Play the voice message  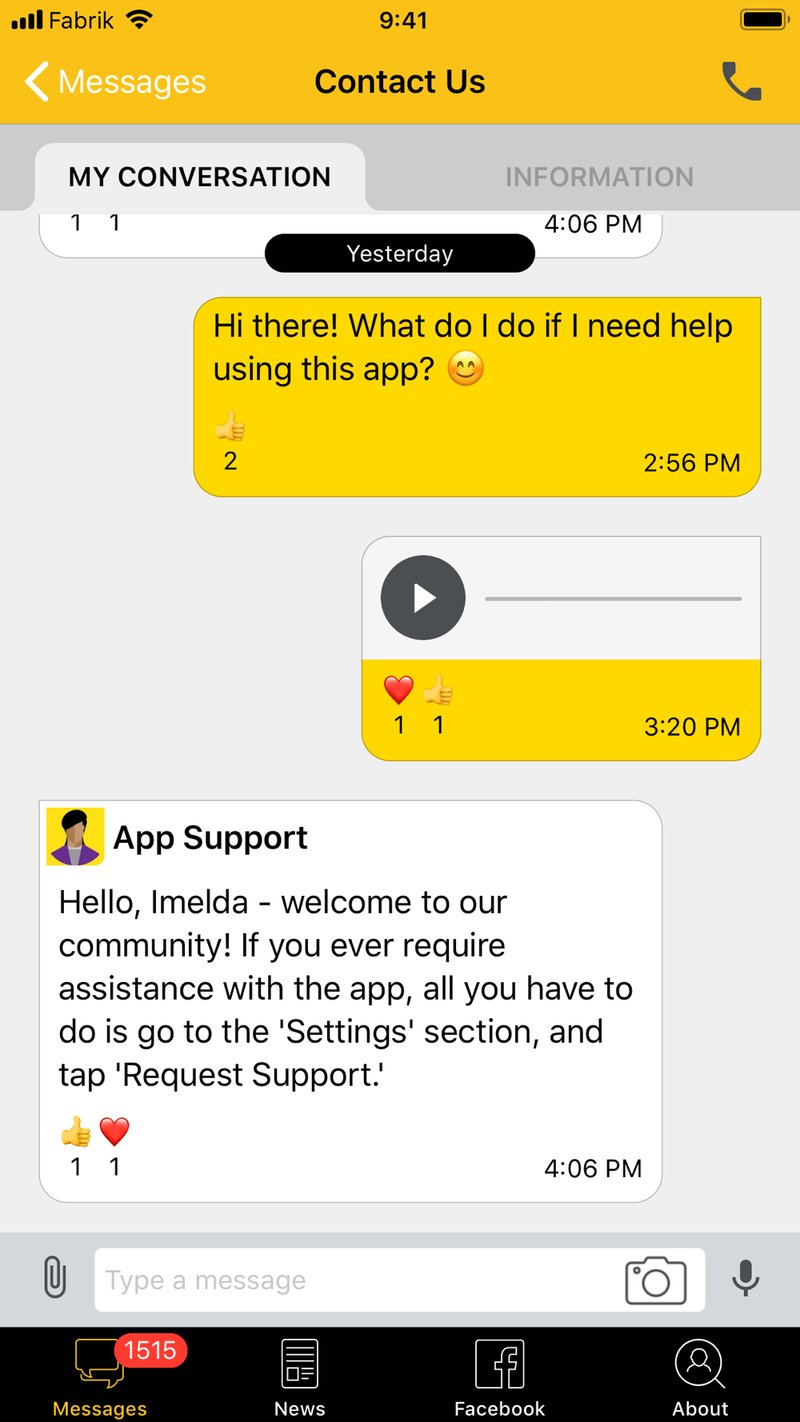click(x=423, y=597)
